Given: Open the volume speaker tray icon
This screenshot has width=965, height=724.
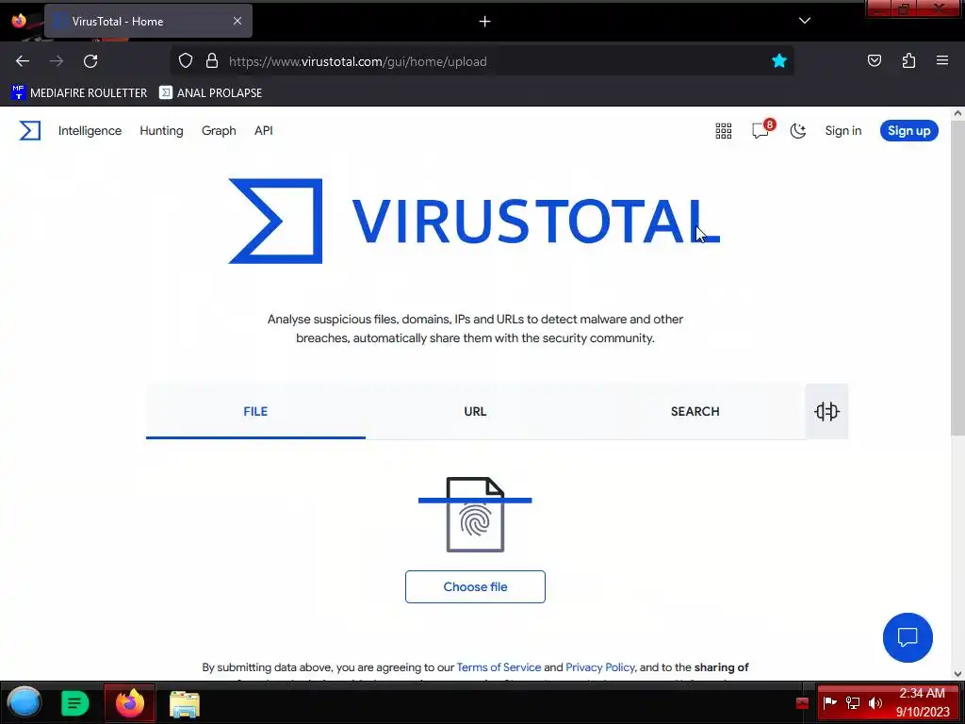Looking at the screenshot, I should [875, 702].
